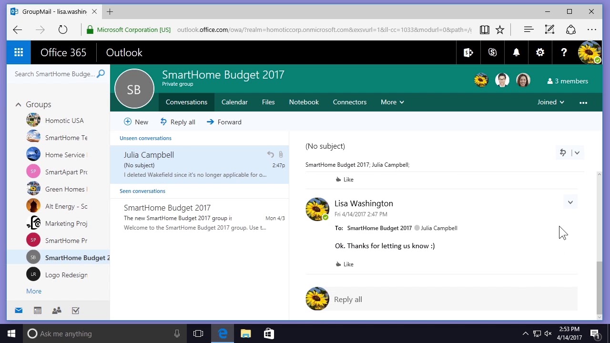
Task: Open the More dropdown in group tabs
Action: click(x=392, y=102)
